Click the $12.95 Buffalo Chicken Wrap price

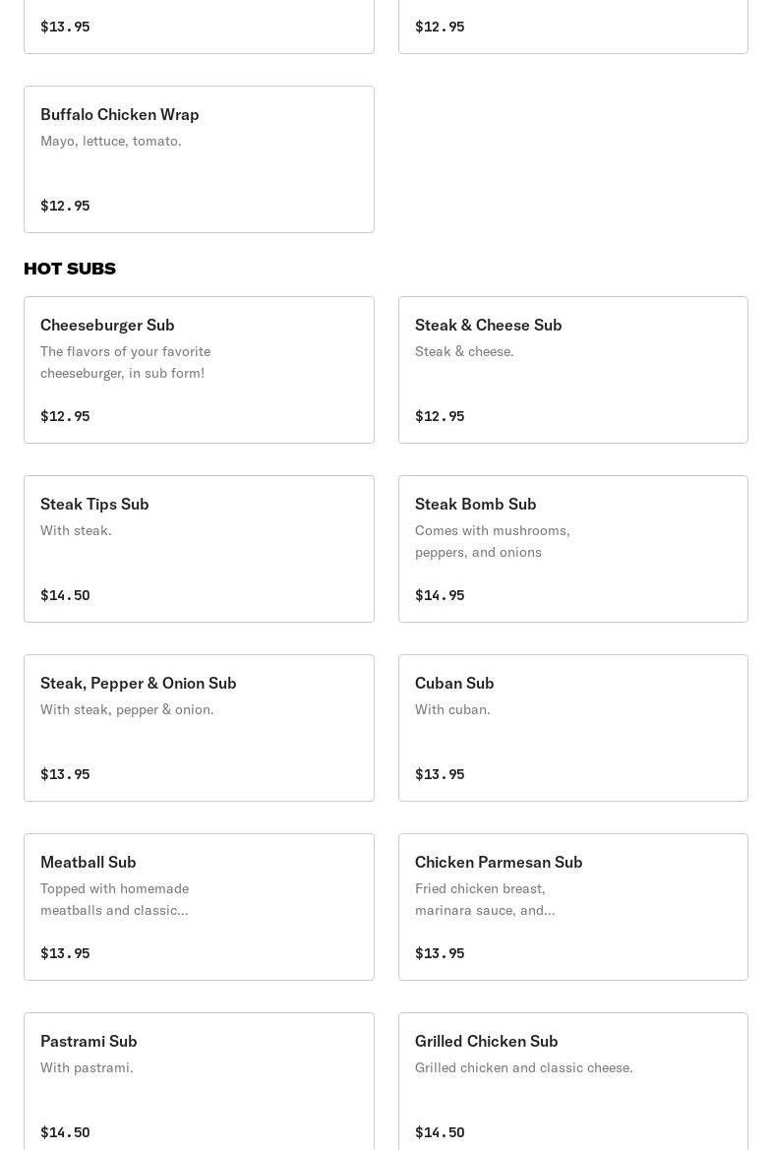(x=65, y=206)
